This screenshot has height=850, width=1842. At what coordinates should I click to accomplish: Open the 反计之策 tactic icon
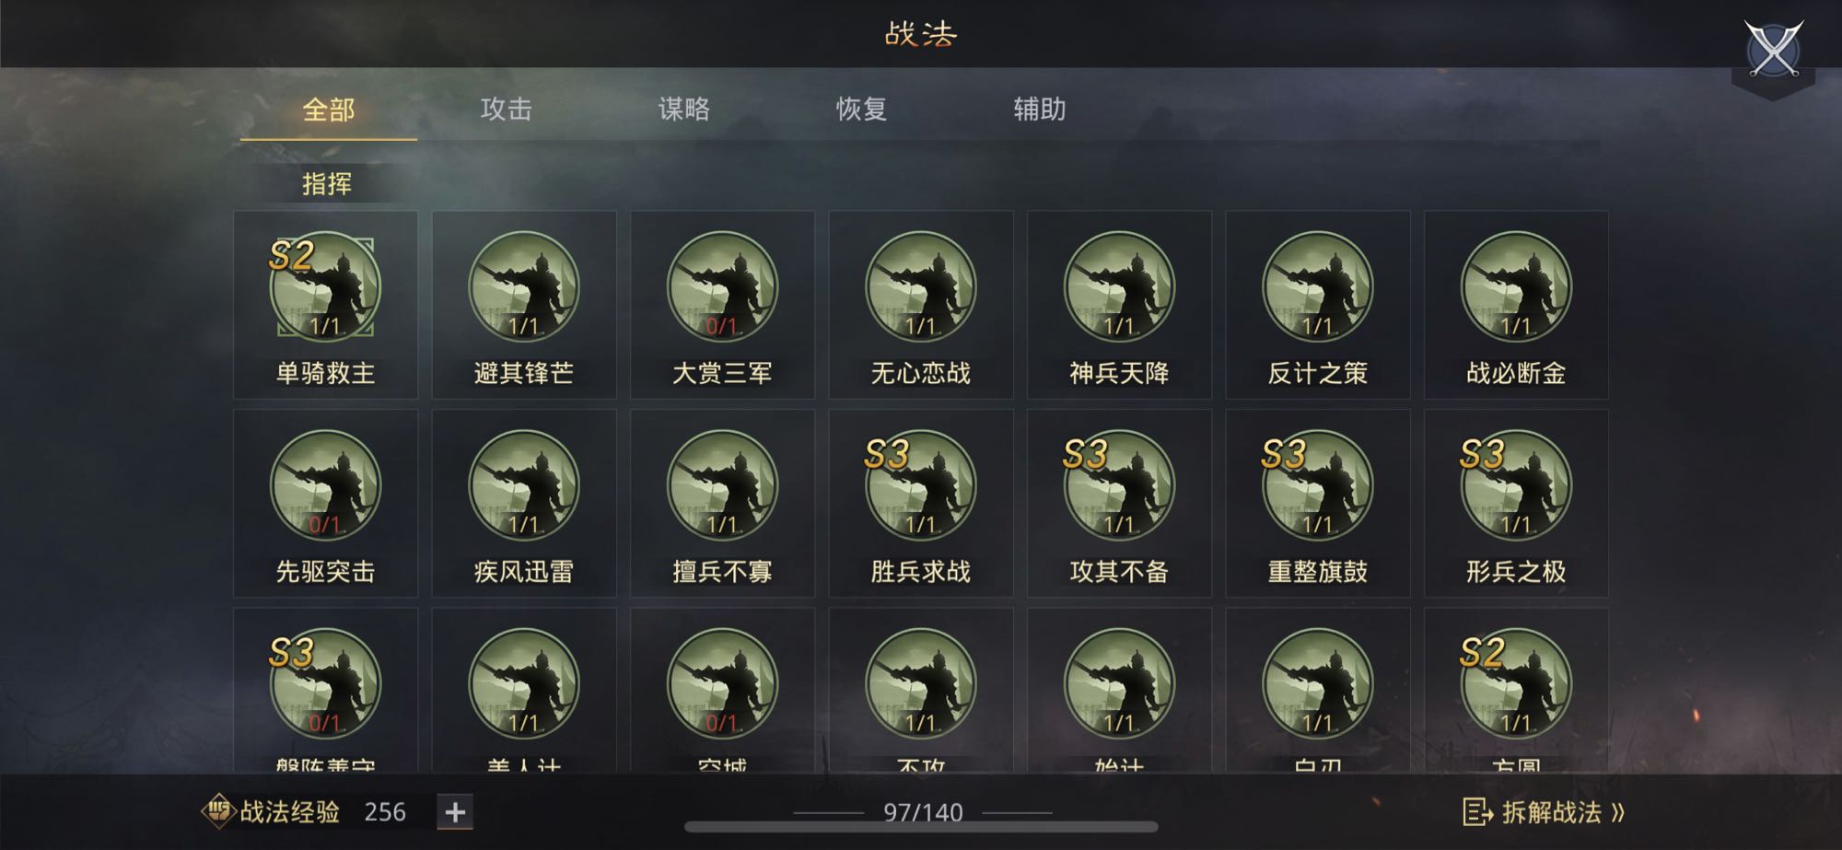tap(1318, 286)
